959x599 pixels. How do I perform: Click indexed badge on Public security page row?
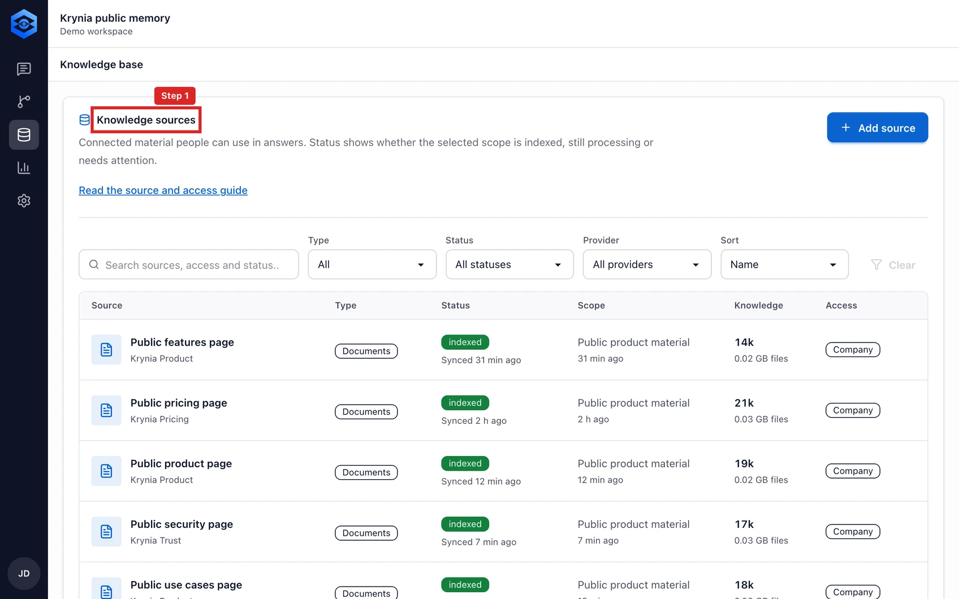click(x=465, y=524)
